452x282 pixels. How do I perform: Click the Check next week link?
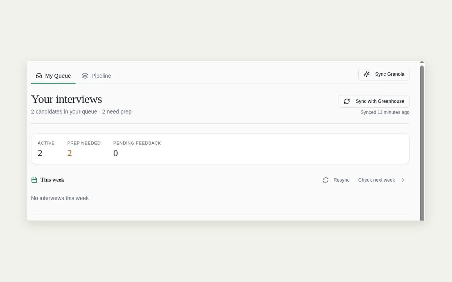pos(377,180)
